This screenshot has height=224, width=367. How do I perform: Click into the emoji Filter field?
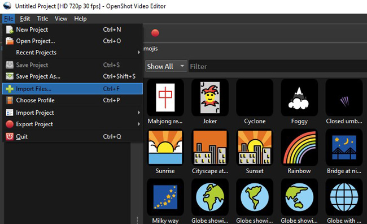tap(278, 66)
